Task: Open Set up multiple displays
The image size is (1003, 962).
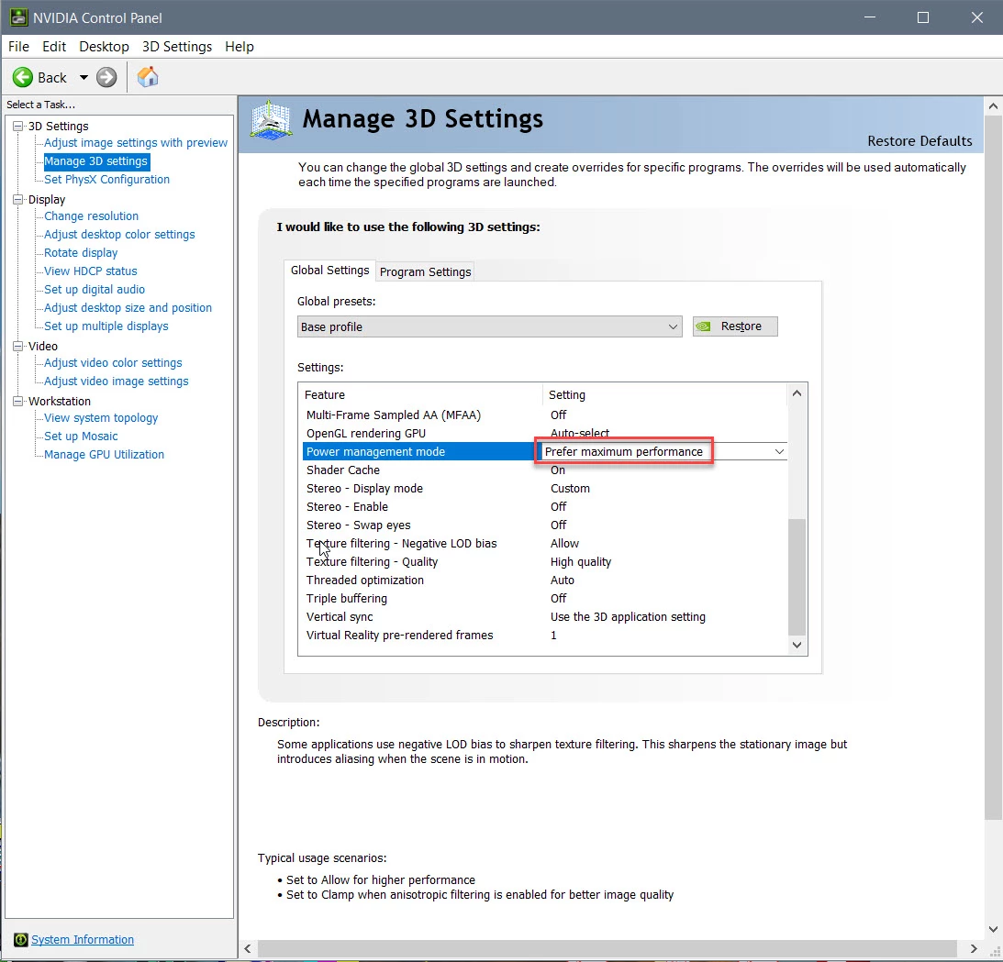Action: point(106,326)
